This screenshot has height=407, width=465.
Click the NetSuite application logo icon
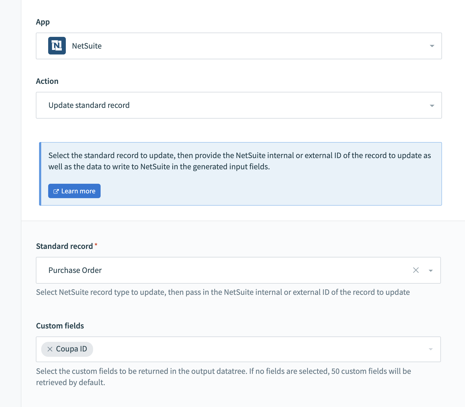57,46
